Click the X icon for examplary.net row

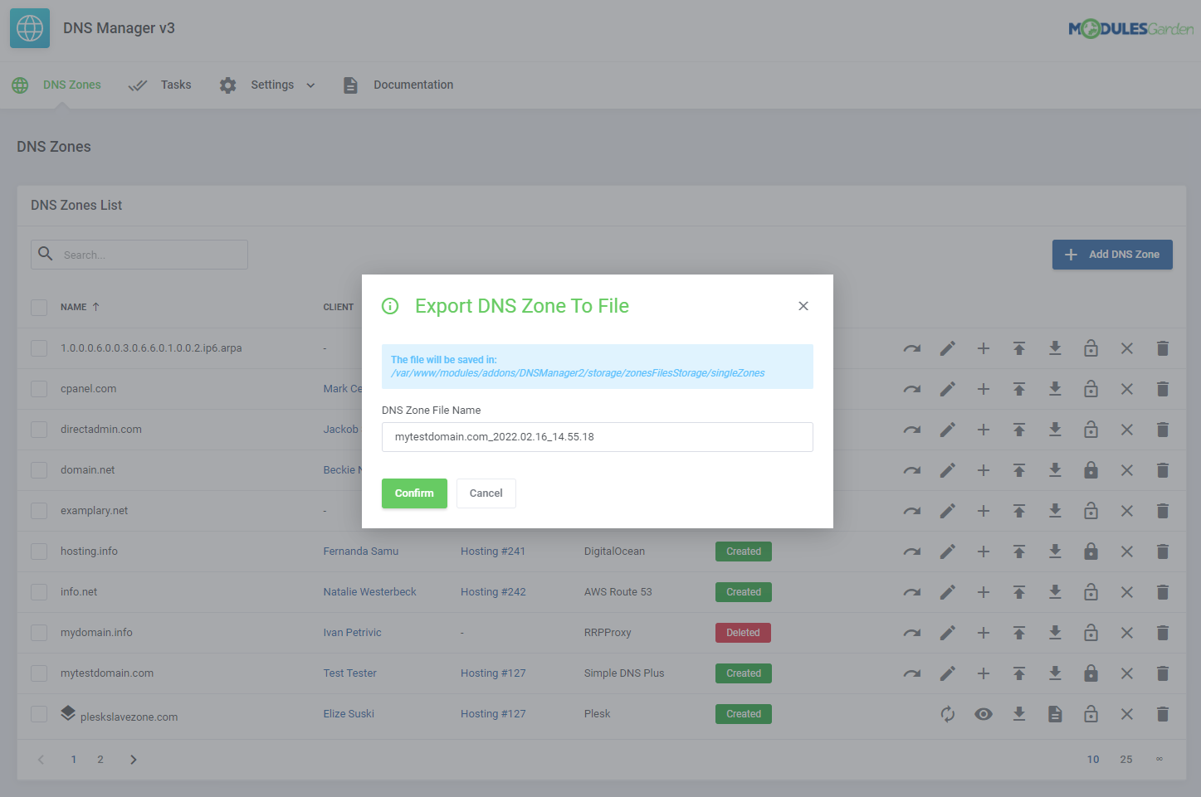1126,511
